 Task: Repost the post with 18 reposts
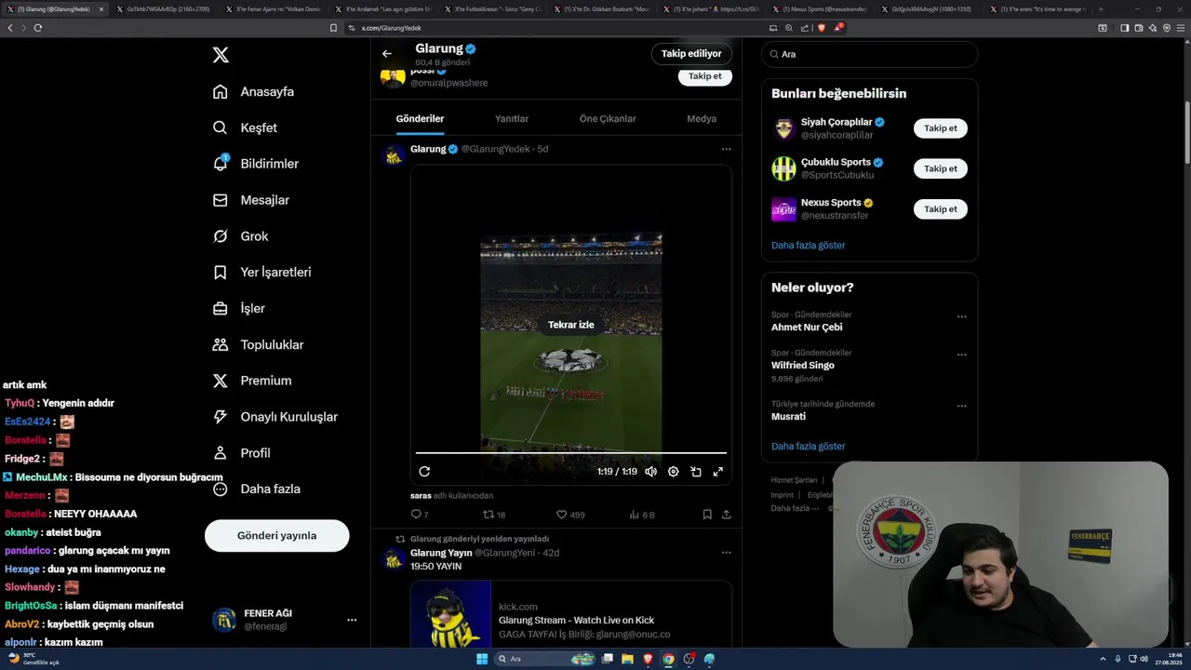pos(494,515)
